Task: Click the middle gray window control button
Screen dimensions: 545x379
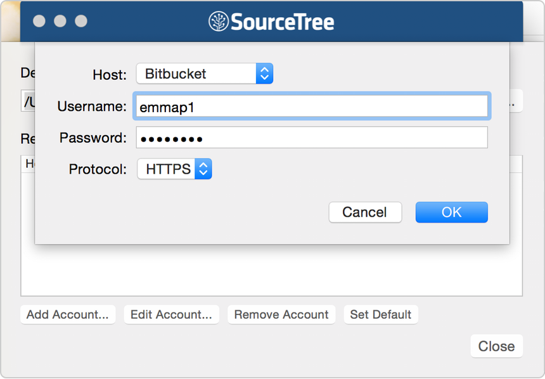Action: (x=60, y=21)
